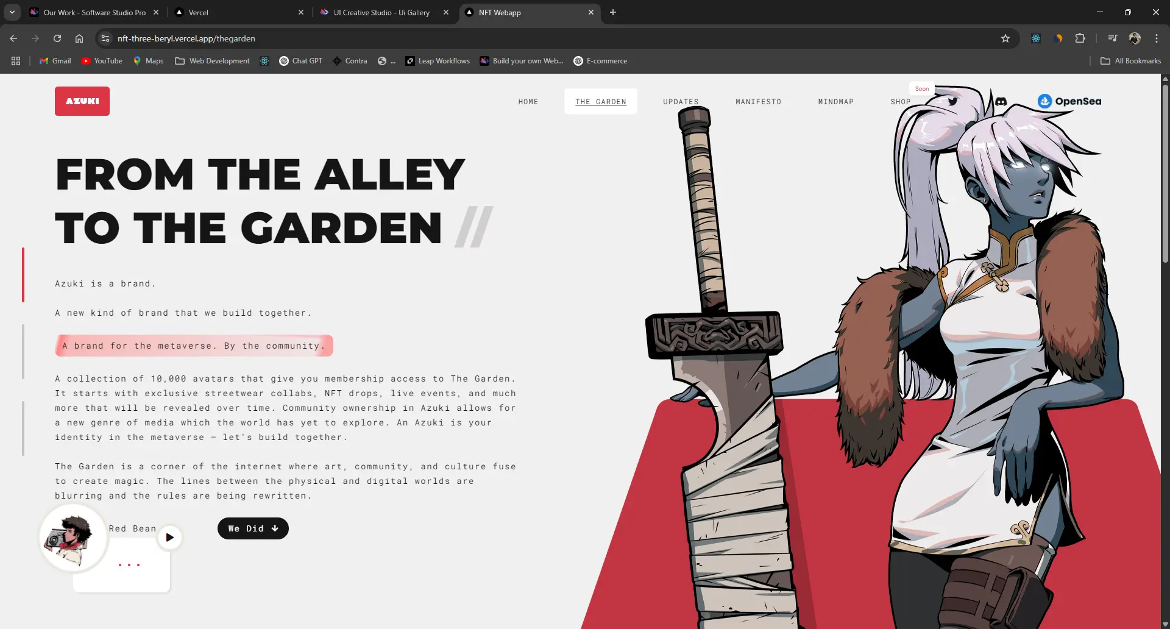Open the E-commerce bookmark
This screenshot has height=629, width=1170.
click(600, 61)
